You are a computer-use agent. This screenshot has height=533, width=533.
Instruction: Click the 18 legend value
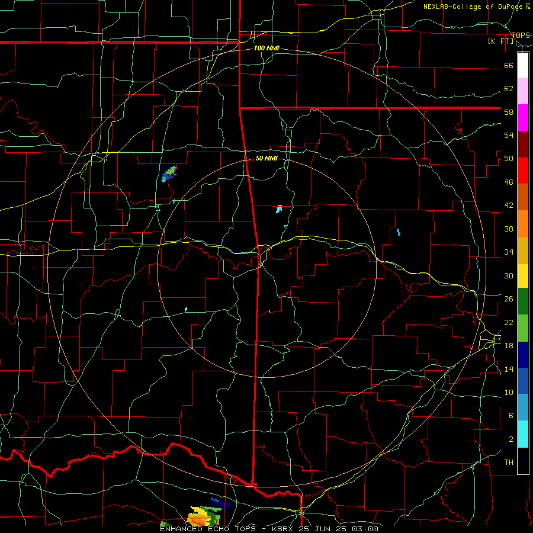pos(509,346)
